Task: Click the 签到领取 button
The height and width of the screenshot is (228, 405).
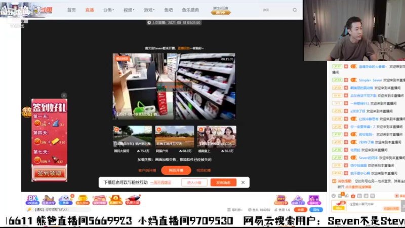Action: coord(50,173)
